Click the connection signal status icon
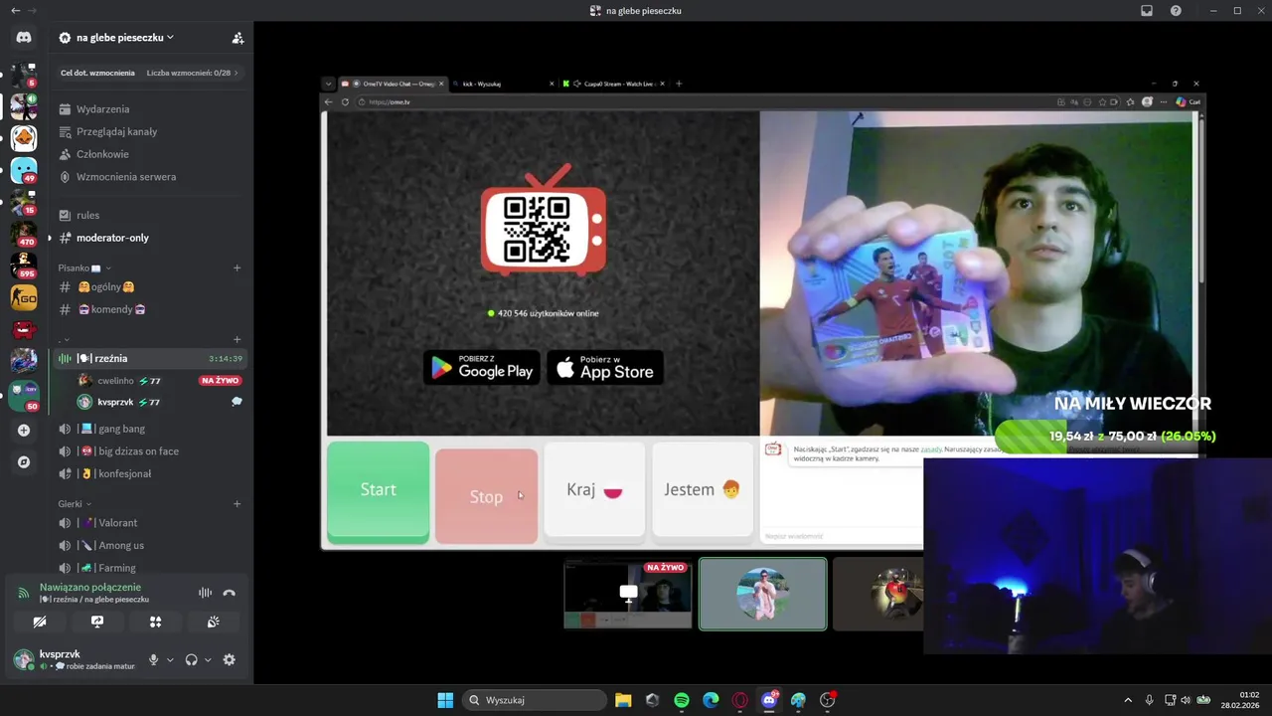The height and width of the screenshot is (716, 1272). [x=24, y=593]
